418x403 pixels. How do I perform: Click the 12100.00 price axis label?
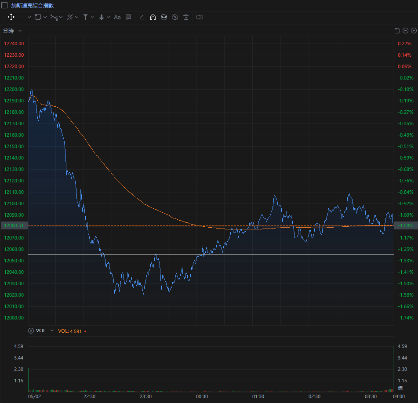14,203
